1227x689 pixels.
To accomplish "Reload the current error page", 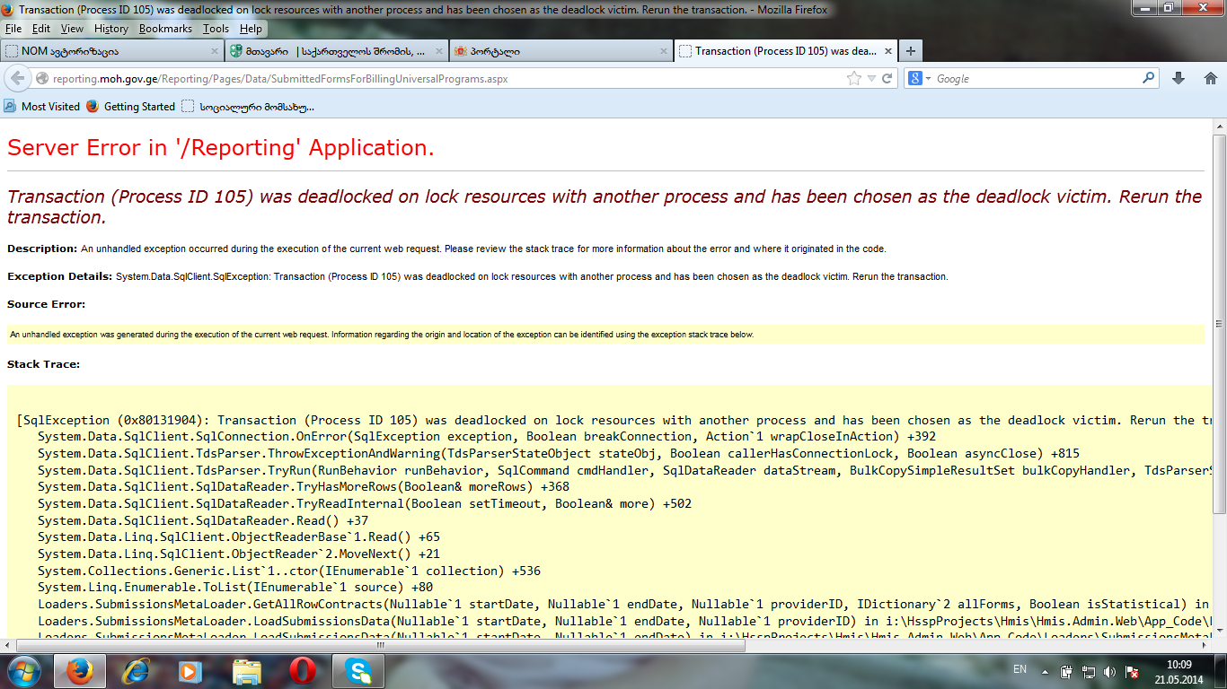I will tap(887, 79).
